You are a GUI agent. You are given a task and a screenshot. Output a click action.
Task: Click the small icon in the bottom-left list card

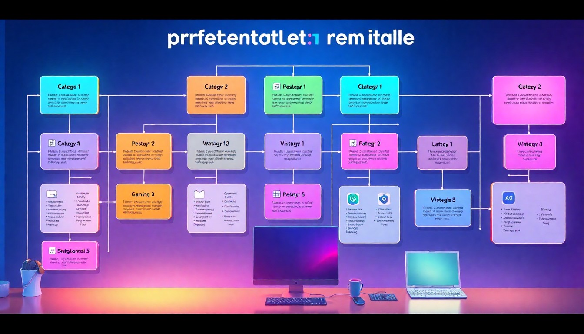(x=53, y=194)
